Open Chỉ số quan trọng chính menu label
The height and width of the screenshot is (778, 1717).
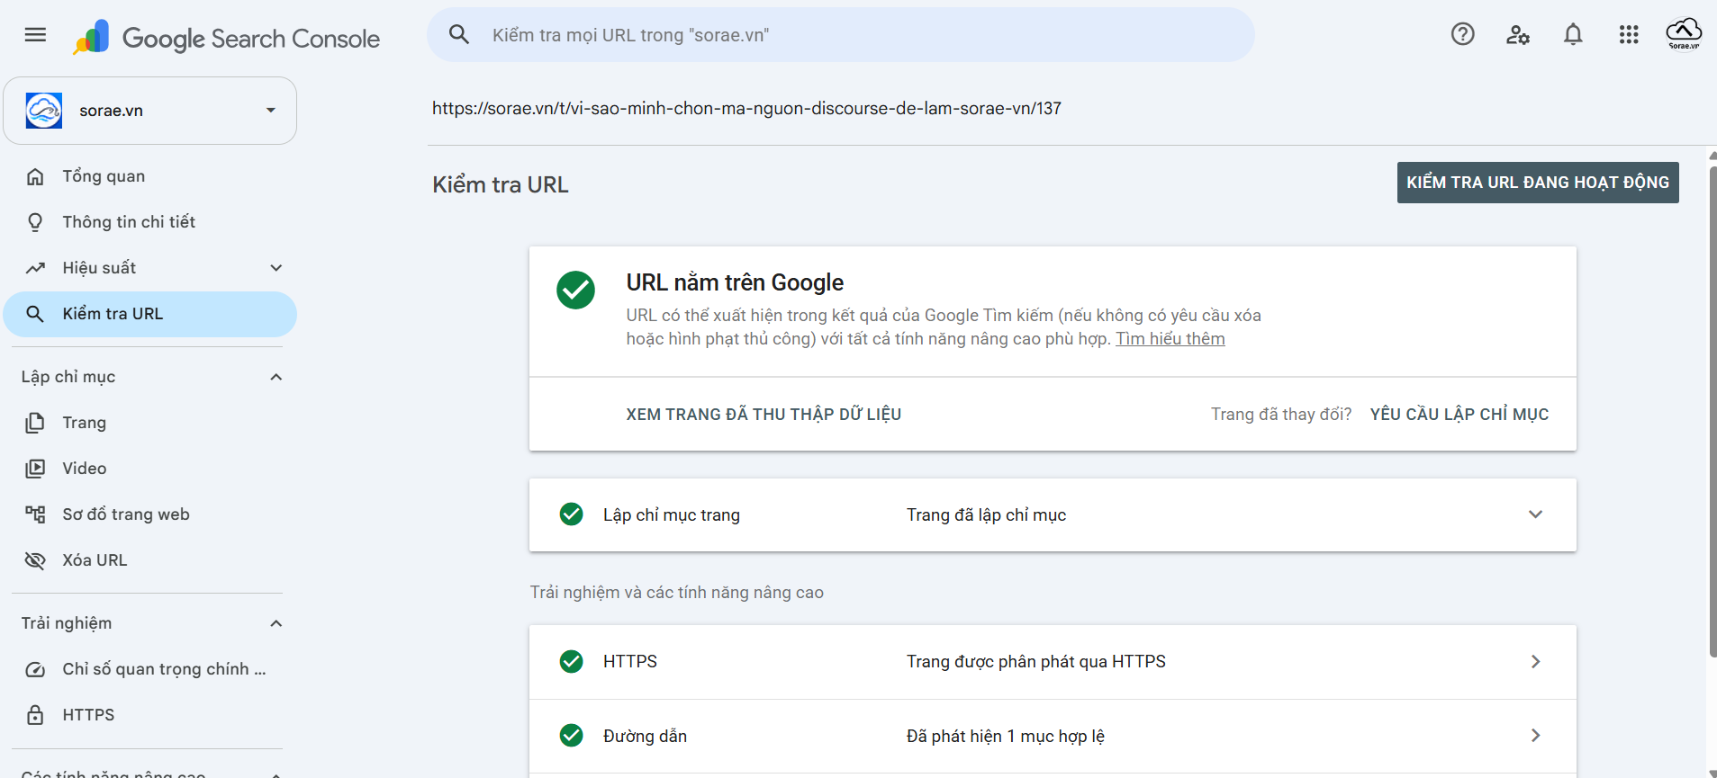click(x=164, y=669)
